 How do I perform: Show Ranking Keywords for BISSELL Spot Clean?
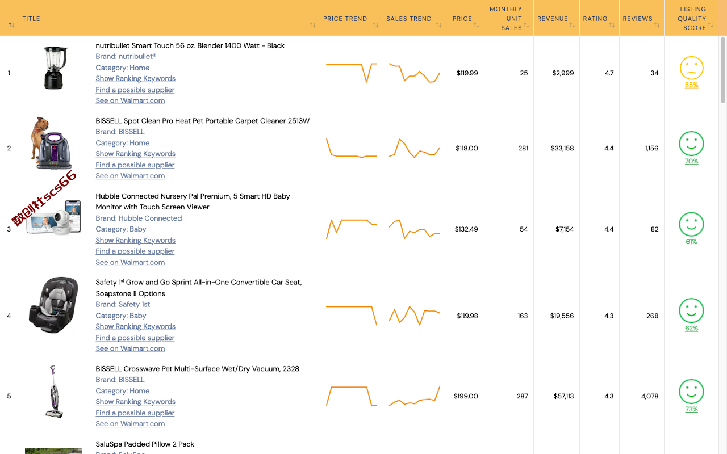tap(135, 154)
